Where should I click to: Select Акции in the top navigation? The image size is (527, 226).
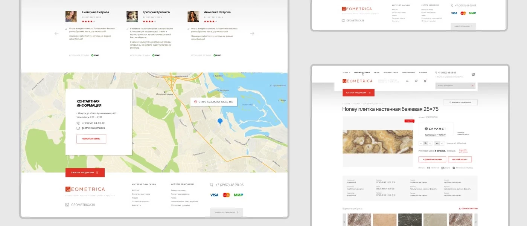[x=377, y=72]
